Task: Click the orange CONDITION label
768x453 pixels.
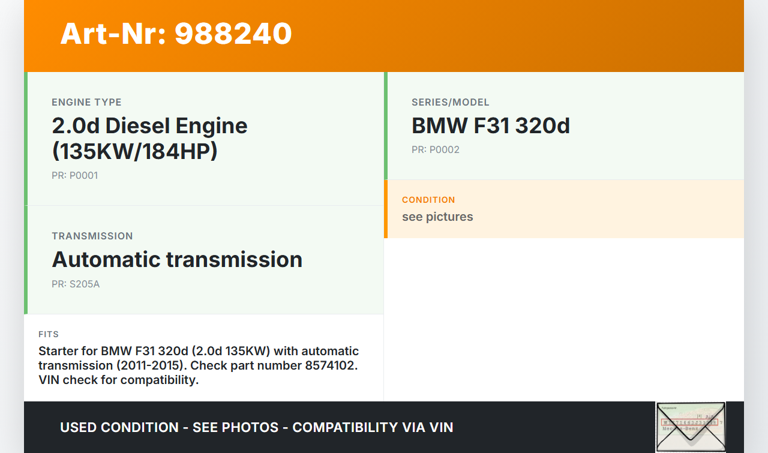Action: click(x=428, y=200)
